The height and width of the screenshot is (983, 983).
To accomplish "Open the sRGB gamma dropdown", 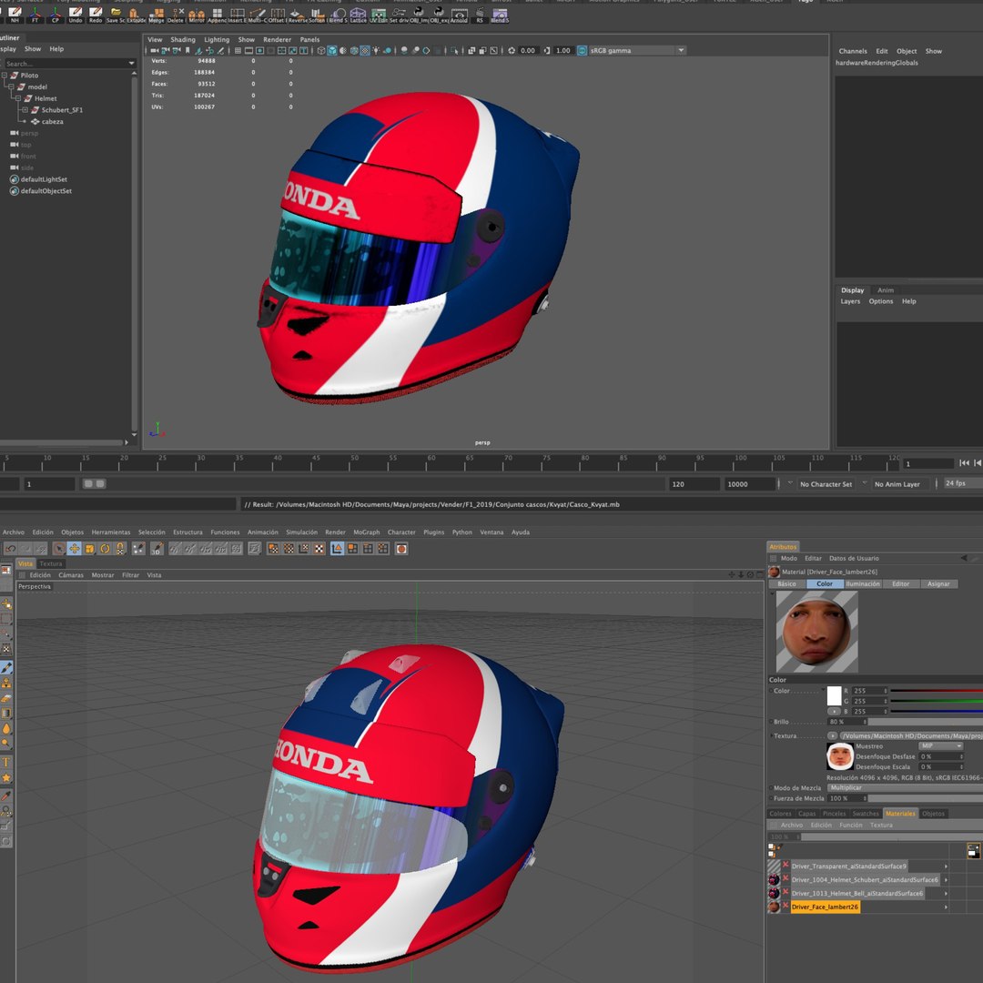I will coord(637,50).
